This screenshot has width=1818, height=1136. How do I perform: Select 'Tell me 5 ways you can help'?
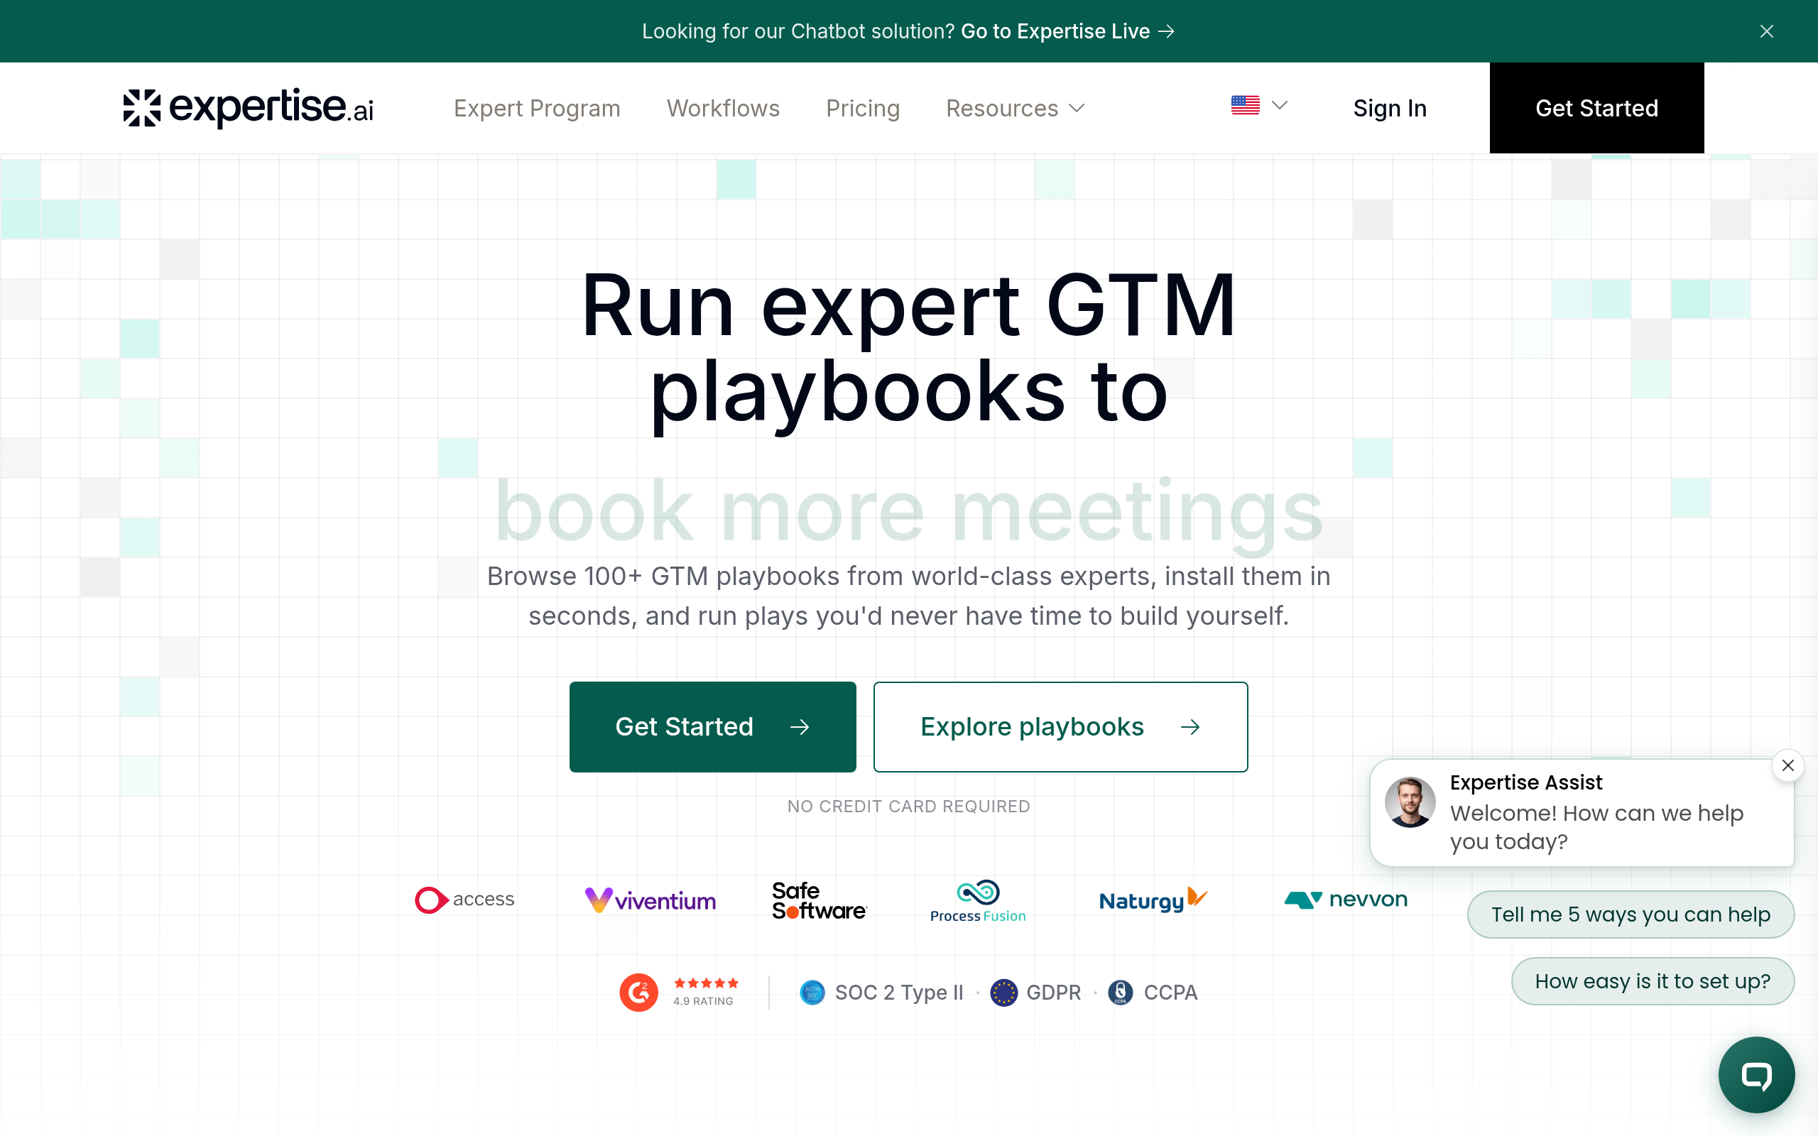1631,914
